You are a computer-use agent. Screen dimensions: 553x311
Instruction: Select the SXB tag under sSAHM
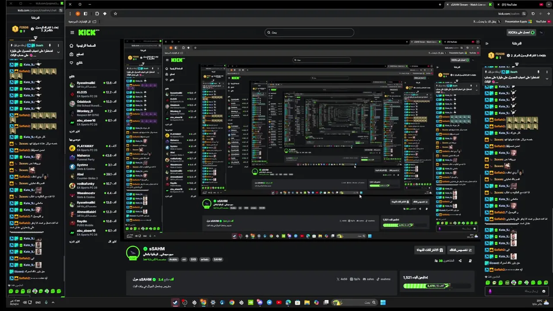coord(193,260)
